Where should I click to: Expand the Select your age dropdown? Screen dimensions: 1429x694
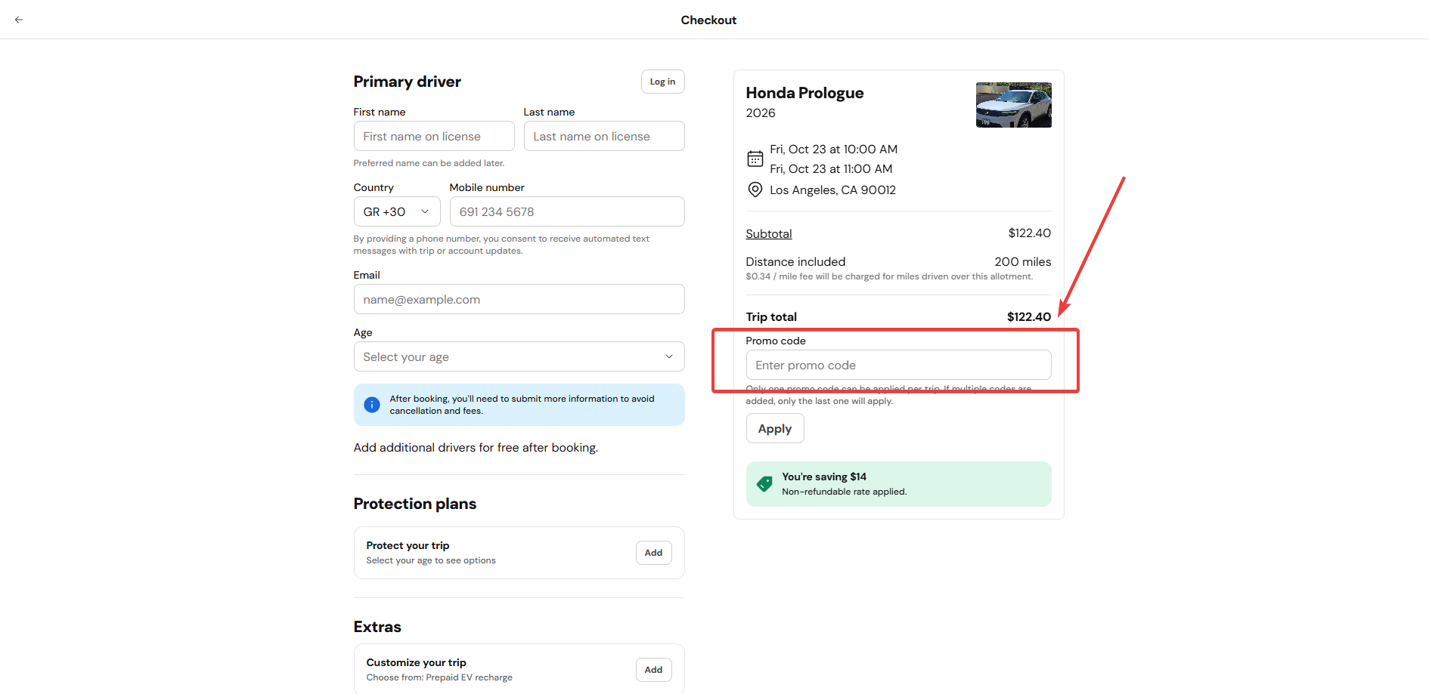(519, 356)
